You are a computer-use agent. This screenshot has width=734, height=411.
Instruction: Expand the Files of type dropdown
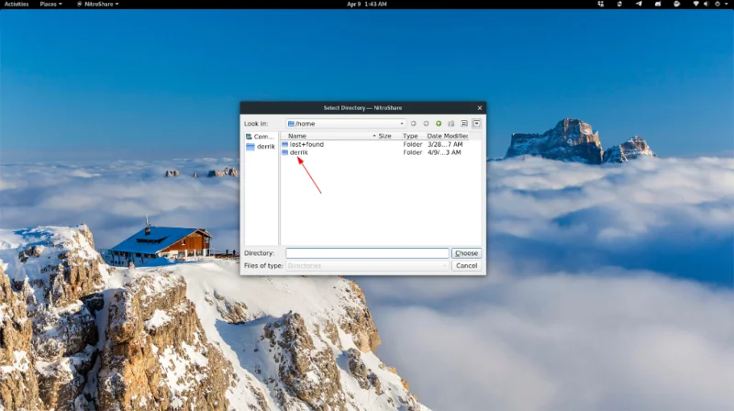tap(367, 265)
